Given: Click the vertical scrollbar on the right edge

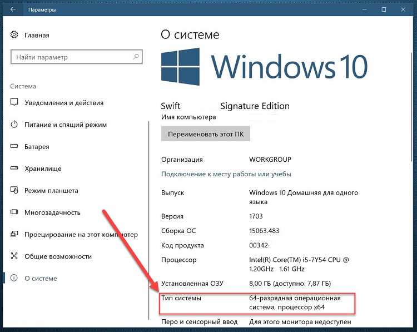Looking at the screenshot, I should (411, 106).
